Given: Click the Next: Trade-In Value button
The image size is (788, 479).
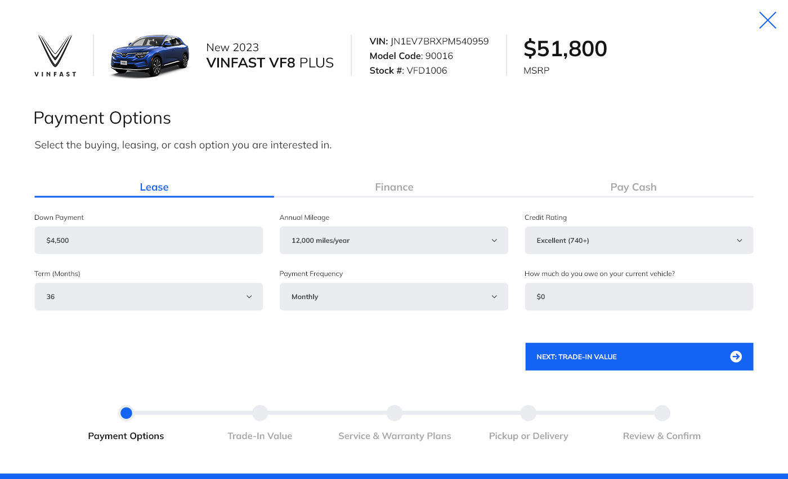Looking at the screenshot, I should point(639,356).
